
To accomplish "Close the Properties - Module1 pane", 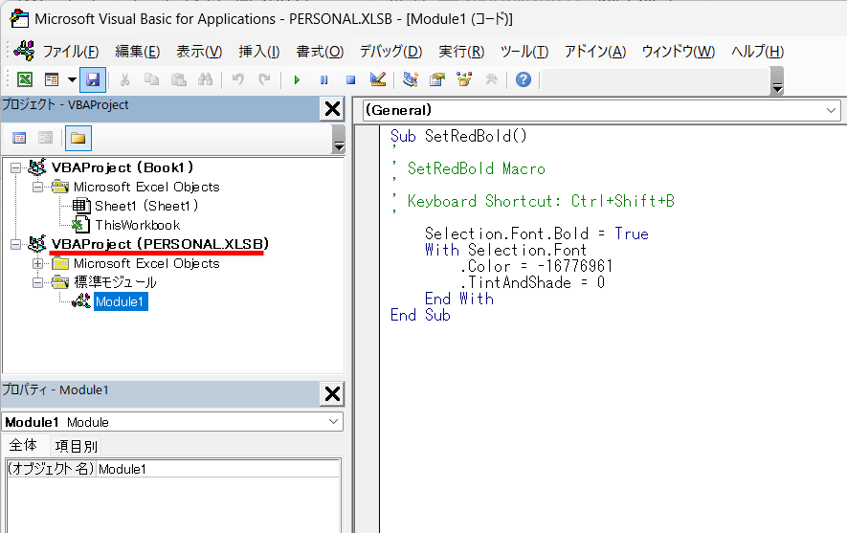I will pyautogui.click(x=332, y=394).
